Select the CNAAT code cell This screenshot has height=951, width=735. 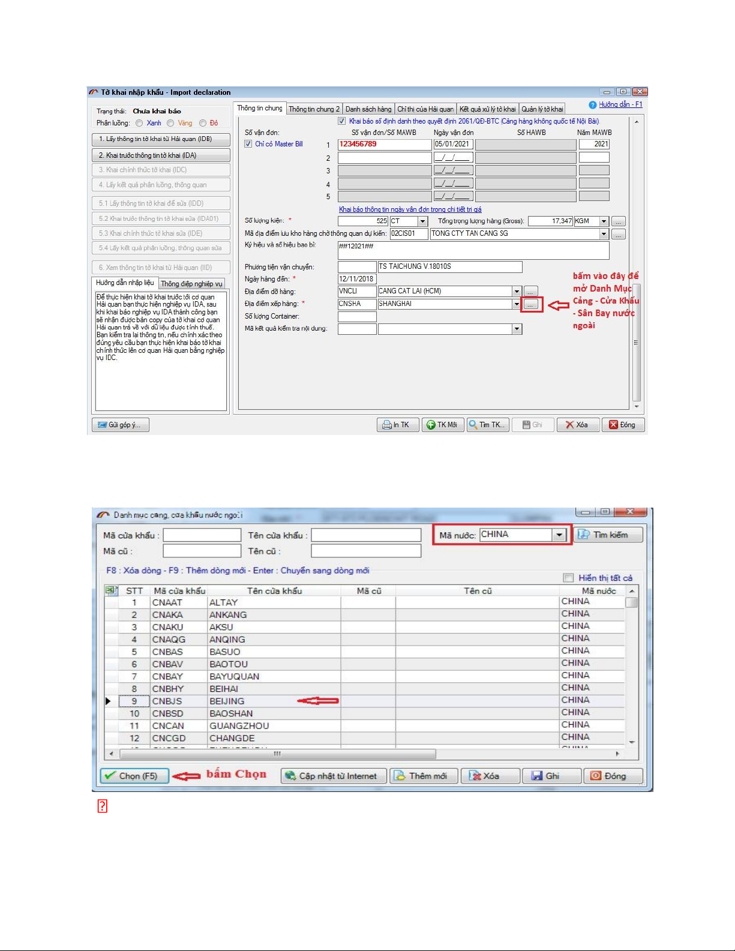pos(178,602)
